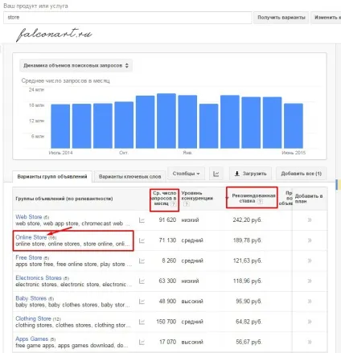Open the Web Store ad group link
This screenshot has width=341, height=353.
pyautogui.click(x=29, y=217)
